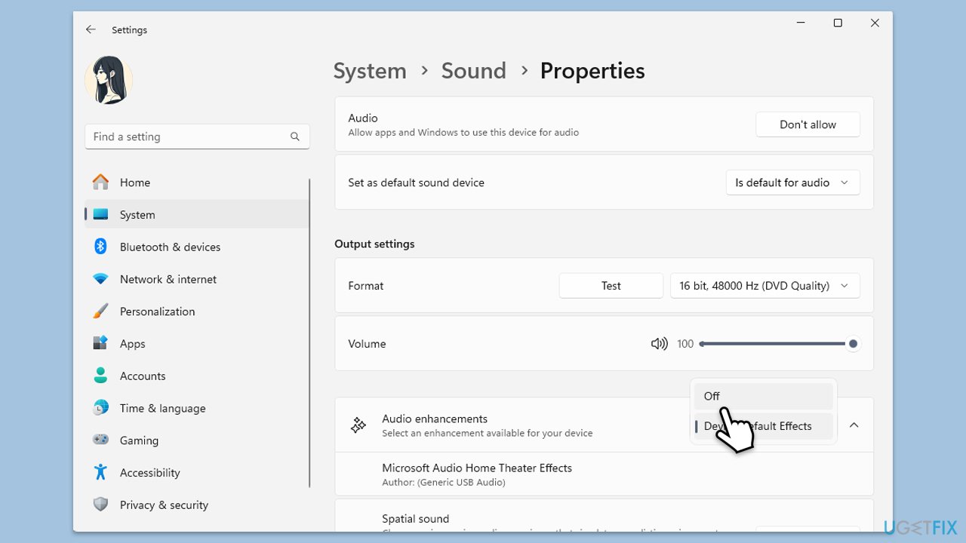This screenshot has height=543, width=966.
Task: Minimize the Settings window
Action: (x=801, y=23)
